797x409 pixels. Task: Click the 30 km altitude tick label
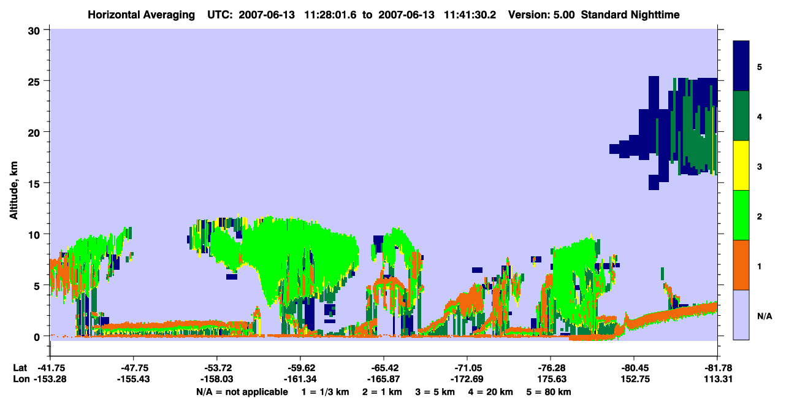pyautogui.click(x=35, y=30)
